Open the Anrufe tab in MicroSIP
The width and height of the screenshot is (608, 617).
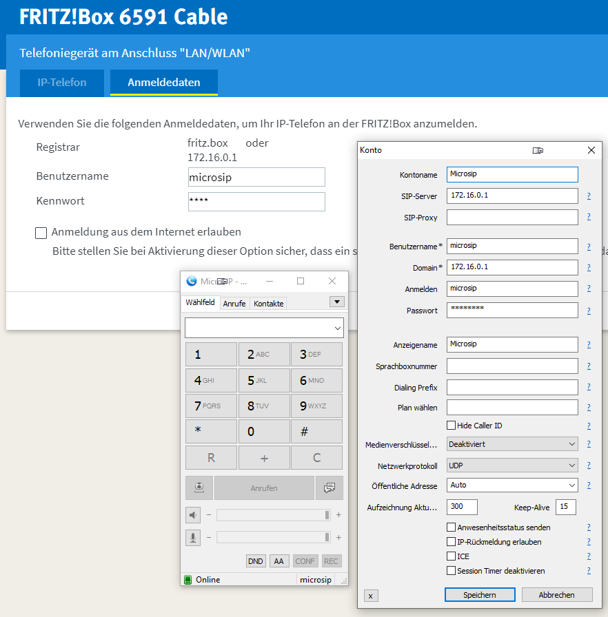click(x=234, y=304)
